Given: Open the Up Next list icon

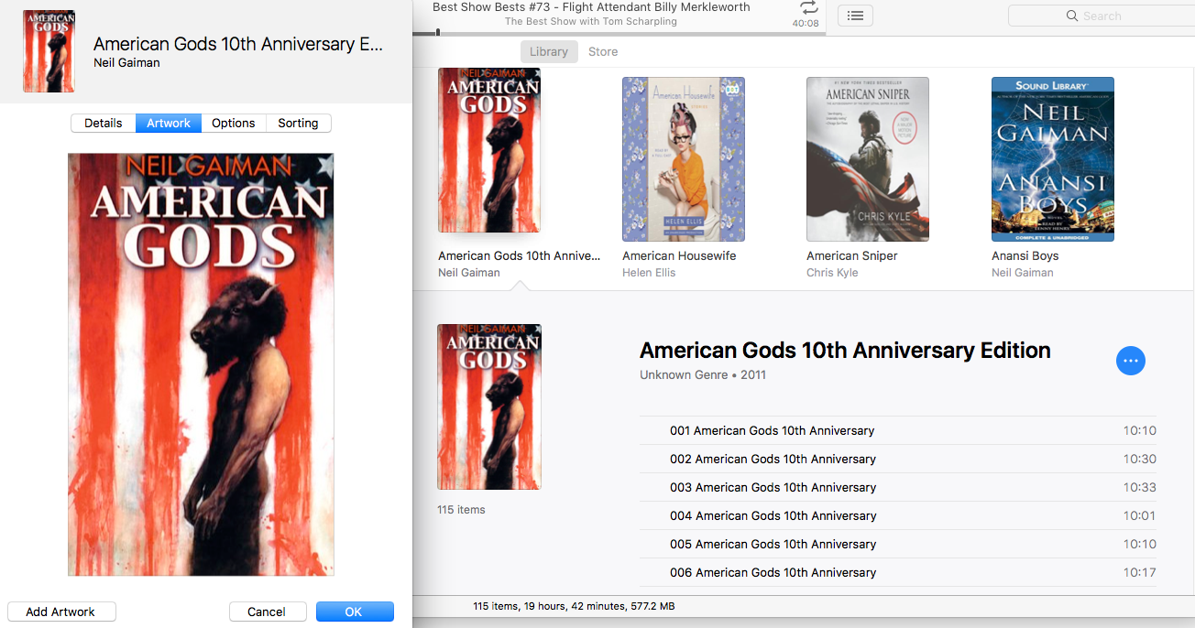Looking at the screenshot, I should [855, 16].
